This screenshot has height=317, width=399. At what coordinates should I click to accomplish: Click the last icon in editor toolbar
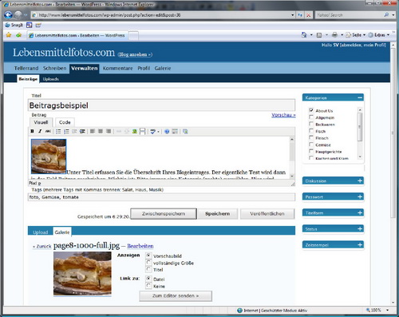pyautogui.click(x=185, y=132)
